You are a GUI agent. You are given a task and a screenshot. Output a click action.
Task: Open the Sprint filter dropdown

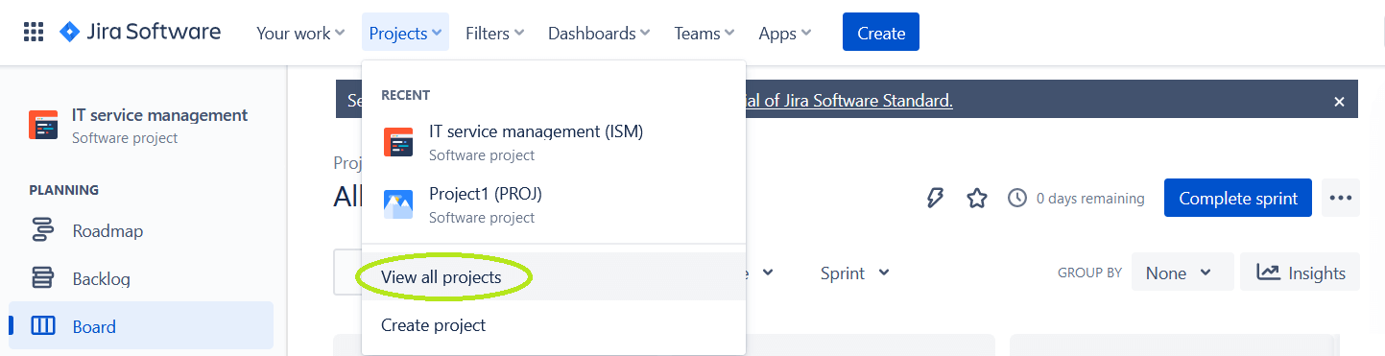pyautogui.click(x=855, y=273)
